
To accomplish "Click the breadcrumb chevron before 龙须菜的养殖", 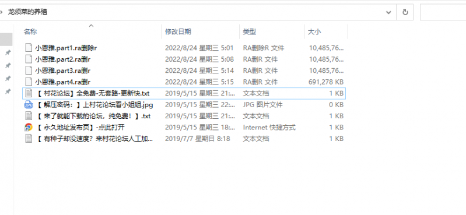I will (2, 12).
